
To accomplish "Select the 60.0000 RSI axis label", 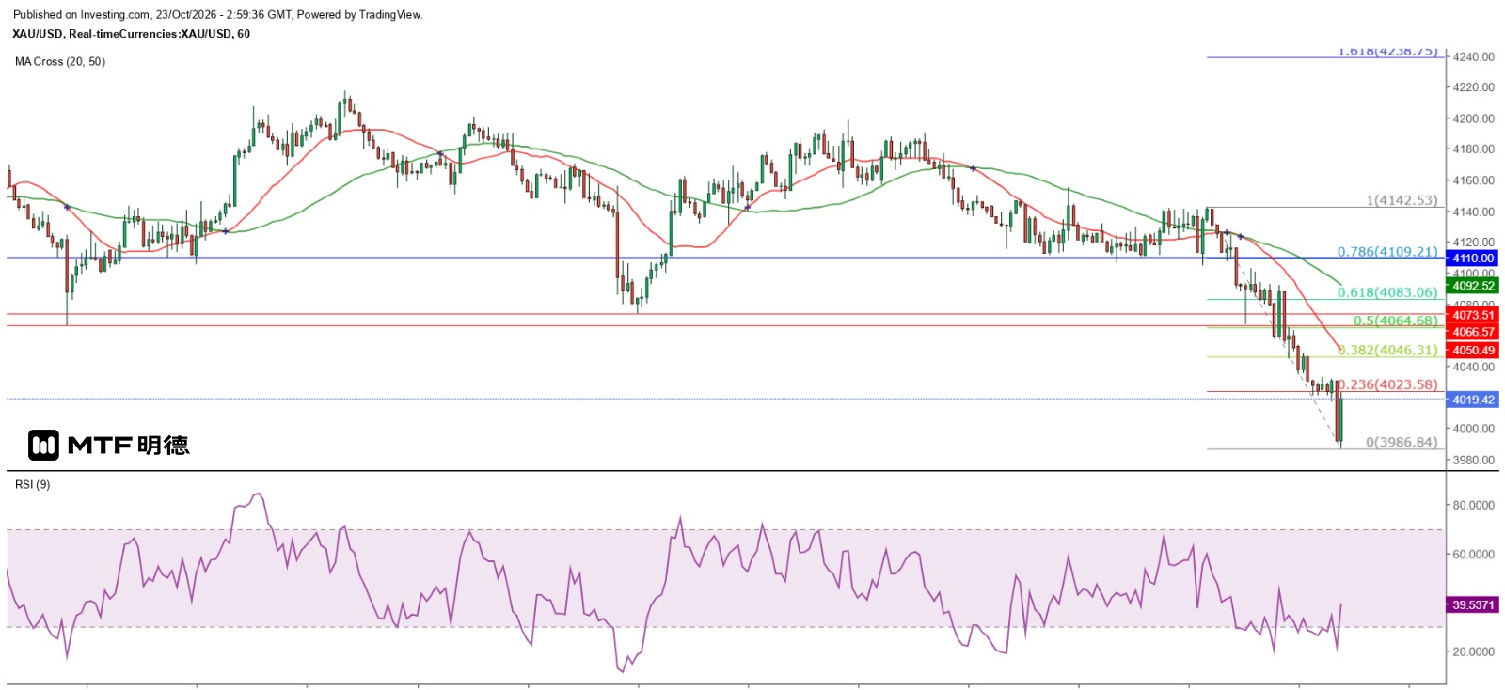I will coord(1474,554).
